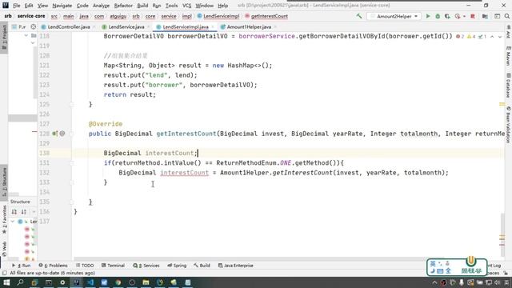Screen dimensions: 512x288
Task: Click the implemented-method gutter icon on line 128
Action: pyautogui.click(x=55, y=134)
